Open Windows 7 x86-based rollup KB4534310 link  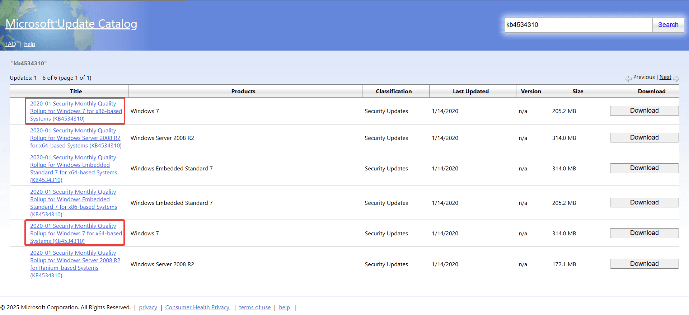click(x=76, y=111)
